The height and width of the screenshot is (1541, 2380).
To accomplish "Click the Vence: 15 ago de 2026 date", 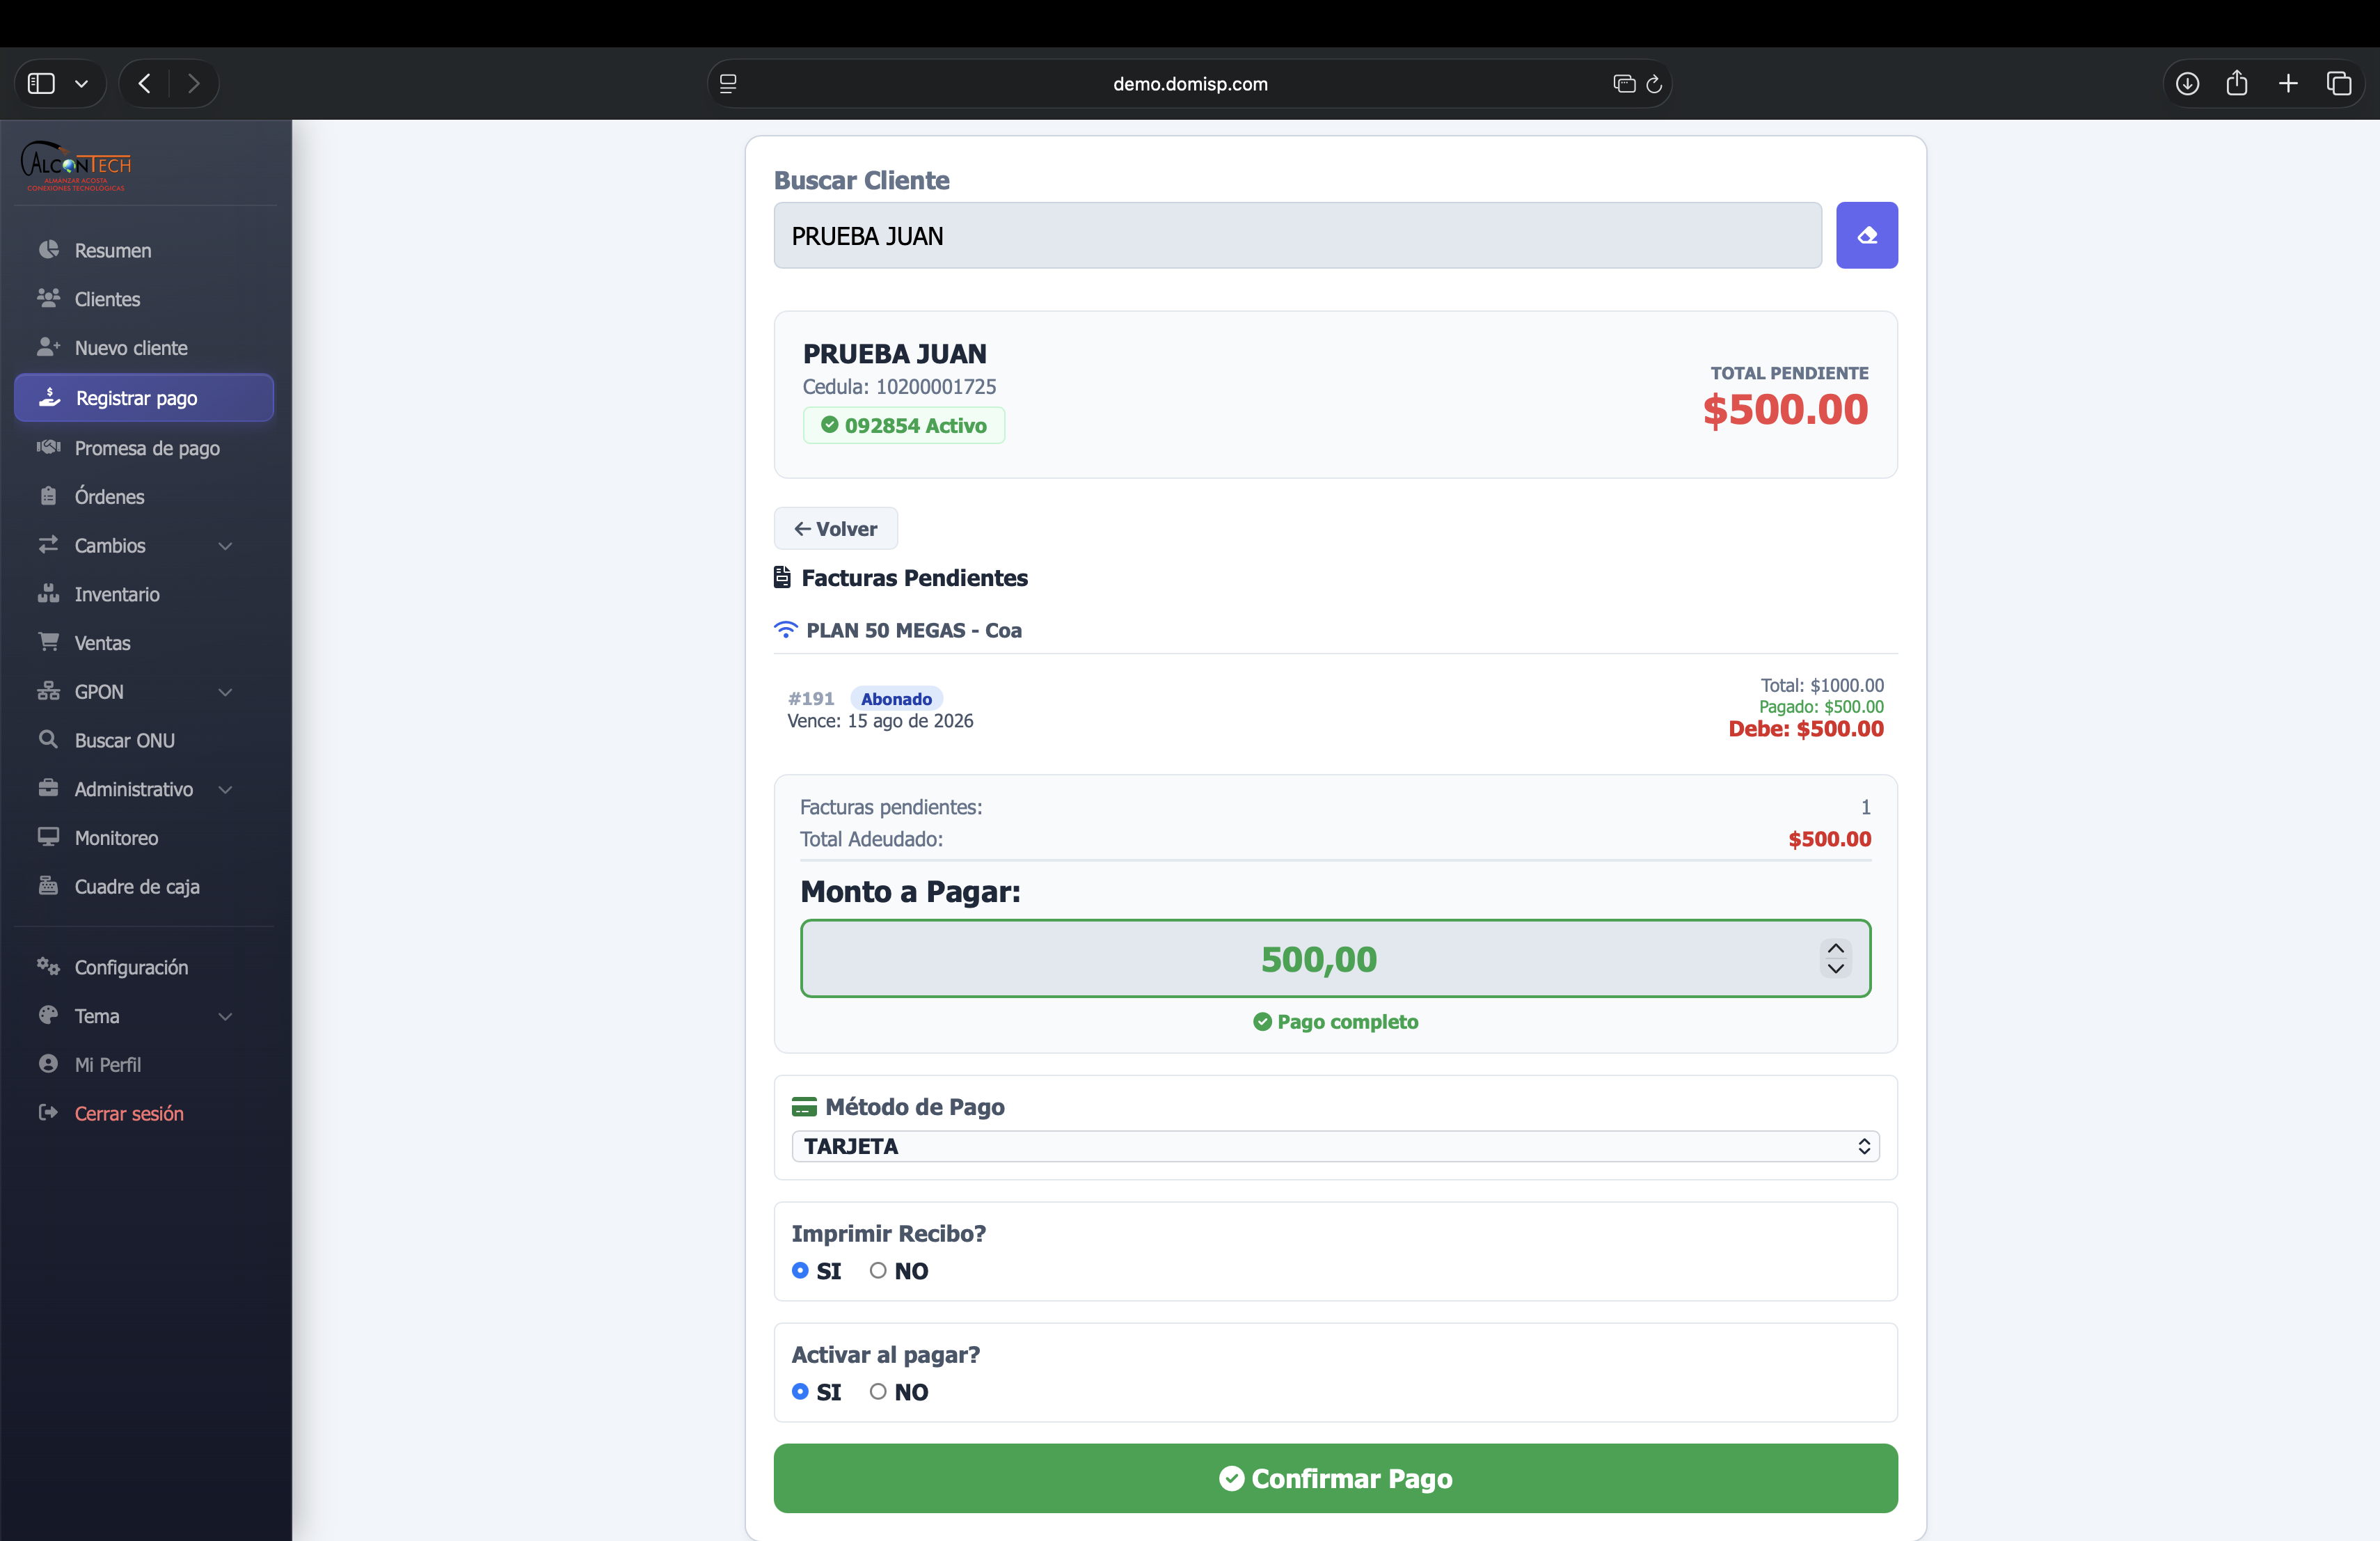I will click(880, 721).
